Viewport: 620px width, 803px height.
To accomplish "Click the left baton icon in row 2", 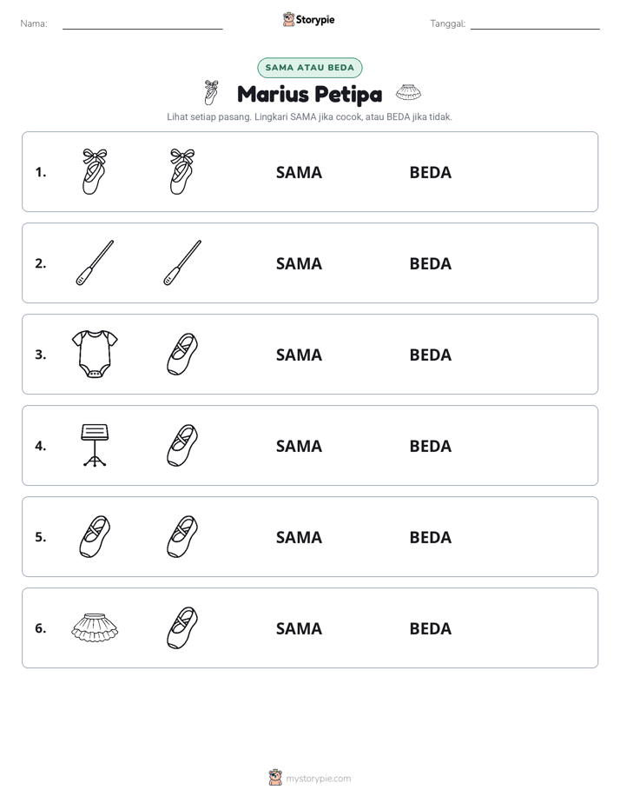I will (x=95, y=262).
